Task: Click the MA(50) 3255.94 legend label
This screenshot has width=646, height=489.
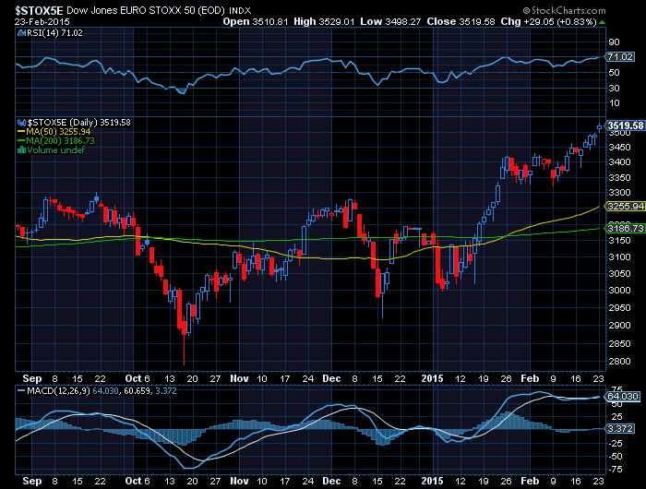Action: 58,131
